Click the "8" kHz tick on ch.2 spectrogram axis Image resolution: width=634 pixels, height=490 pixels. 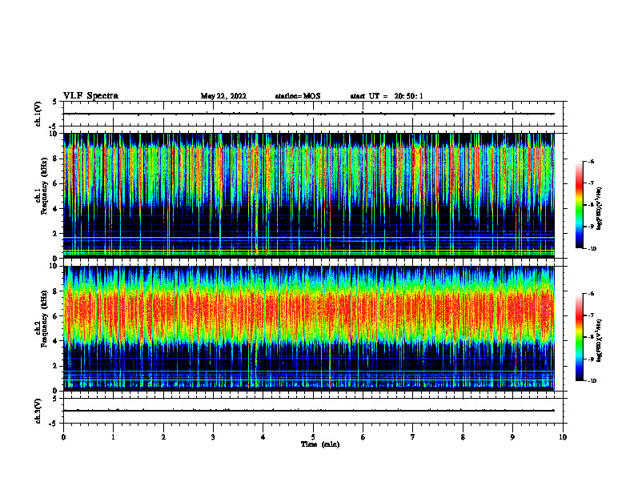tap(55, 291)
